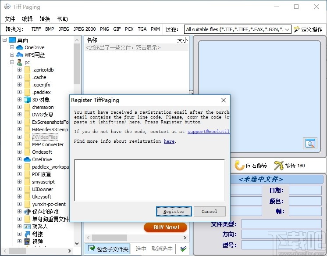Select the .openjfx folder

(x=41, y=85)
